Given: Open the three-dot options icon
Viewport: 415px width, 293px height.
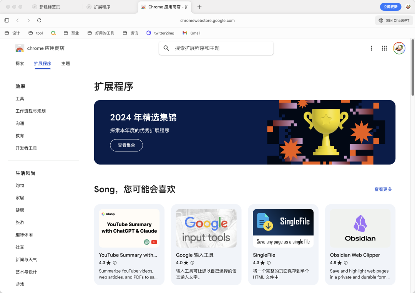Looking at the screenshot, I should [371, 48].
